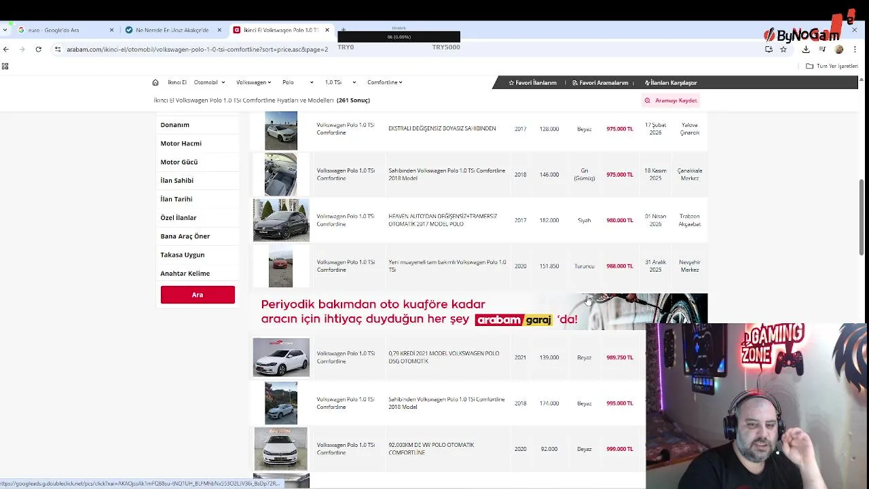869x489 pixels.
Task: Click the red Ara search button
Action: (198, 295)
